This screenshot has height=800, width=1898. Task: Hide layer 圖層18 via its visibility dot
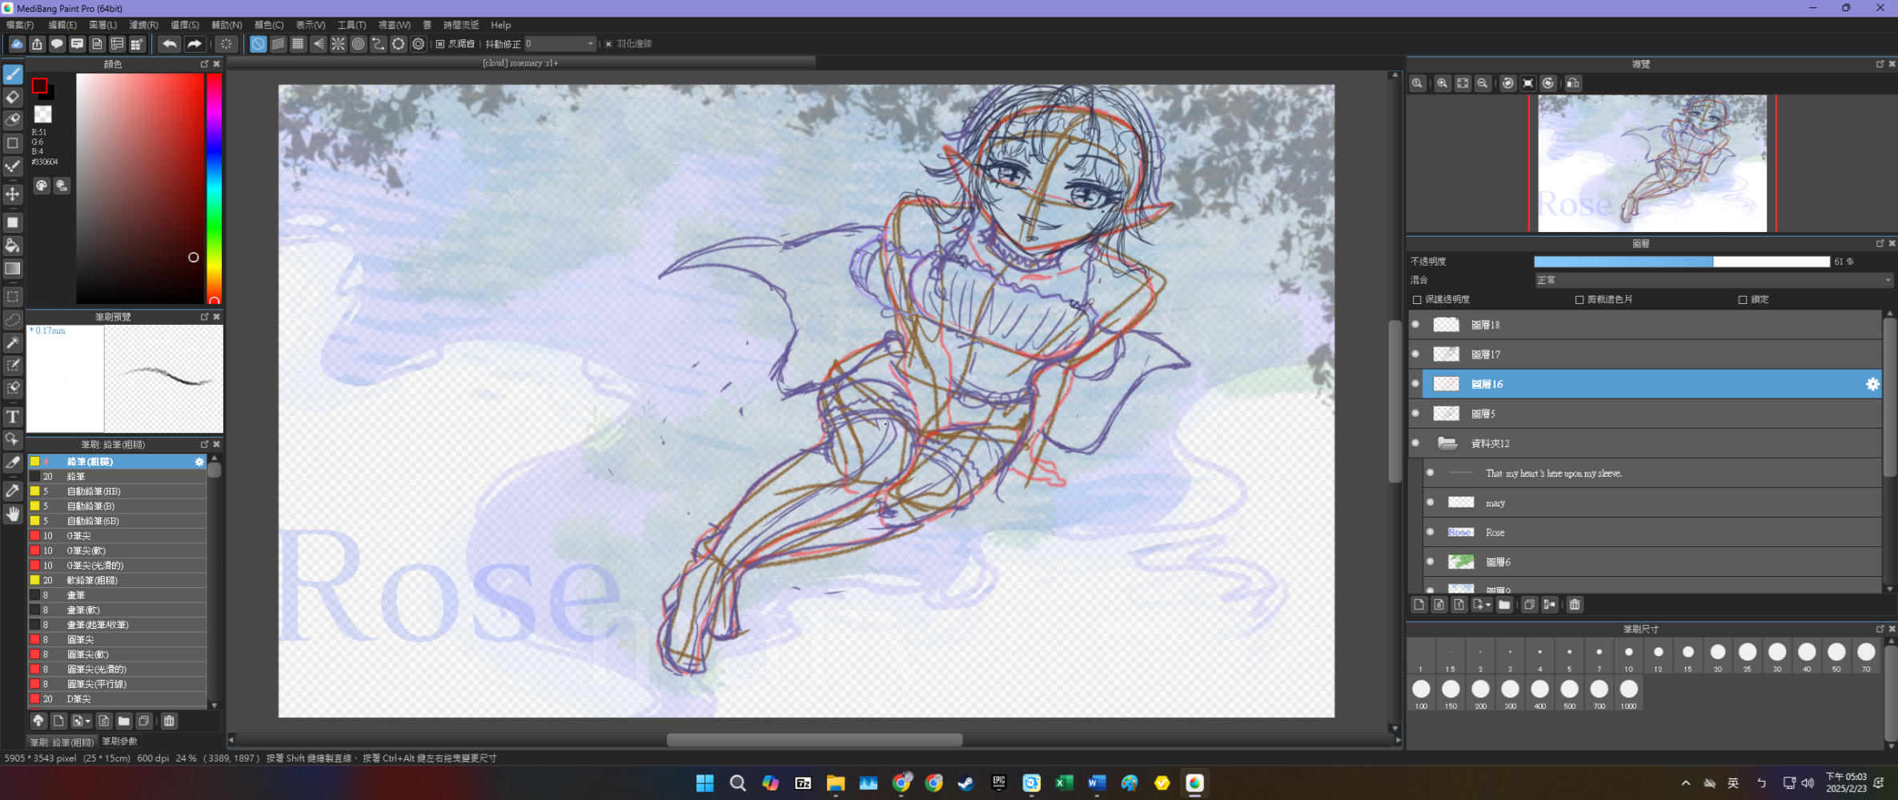[1415, 325]
